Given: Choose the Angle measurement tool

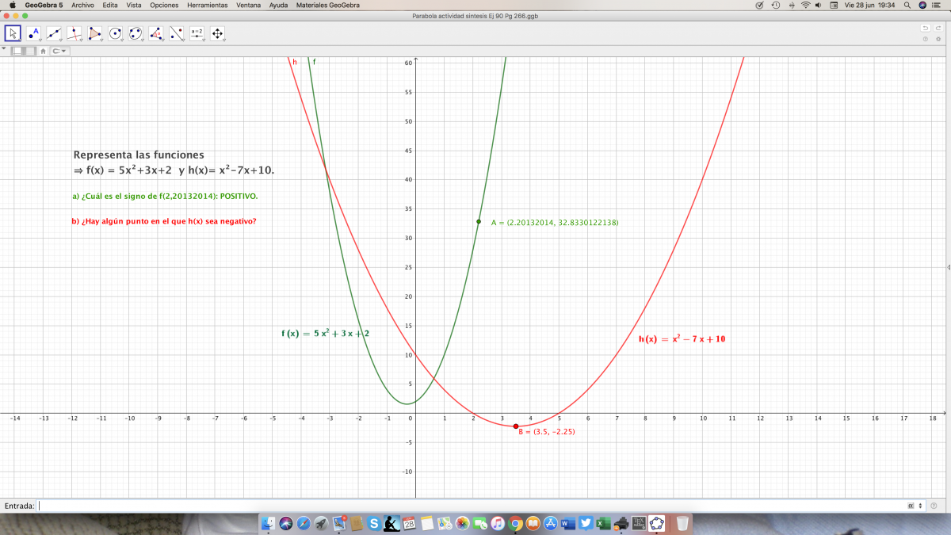Looking at the screenshot, I should coord(156,33).
